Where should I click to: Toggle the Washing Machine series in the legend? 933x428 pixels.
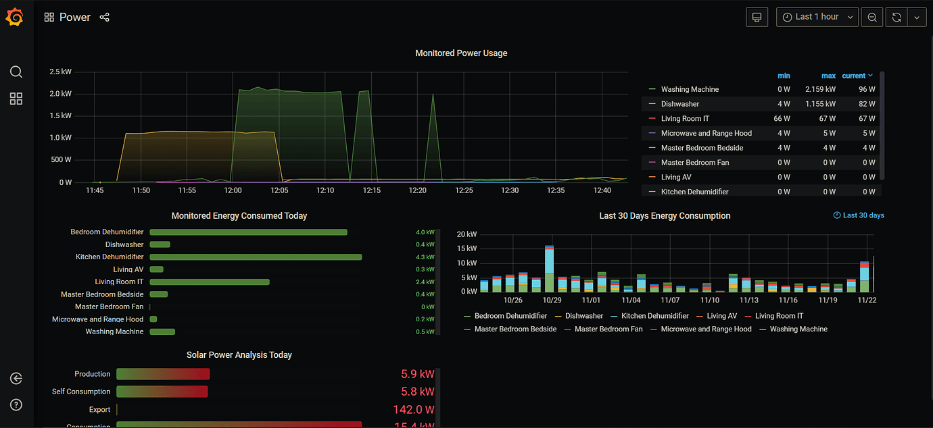690,89
